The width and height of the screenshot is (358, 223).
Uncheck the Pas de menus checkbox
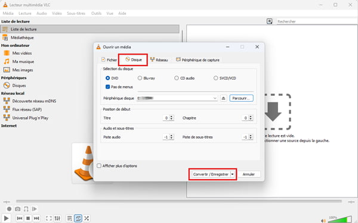click(108, 87)
